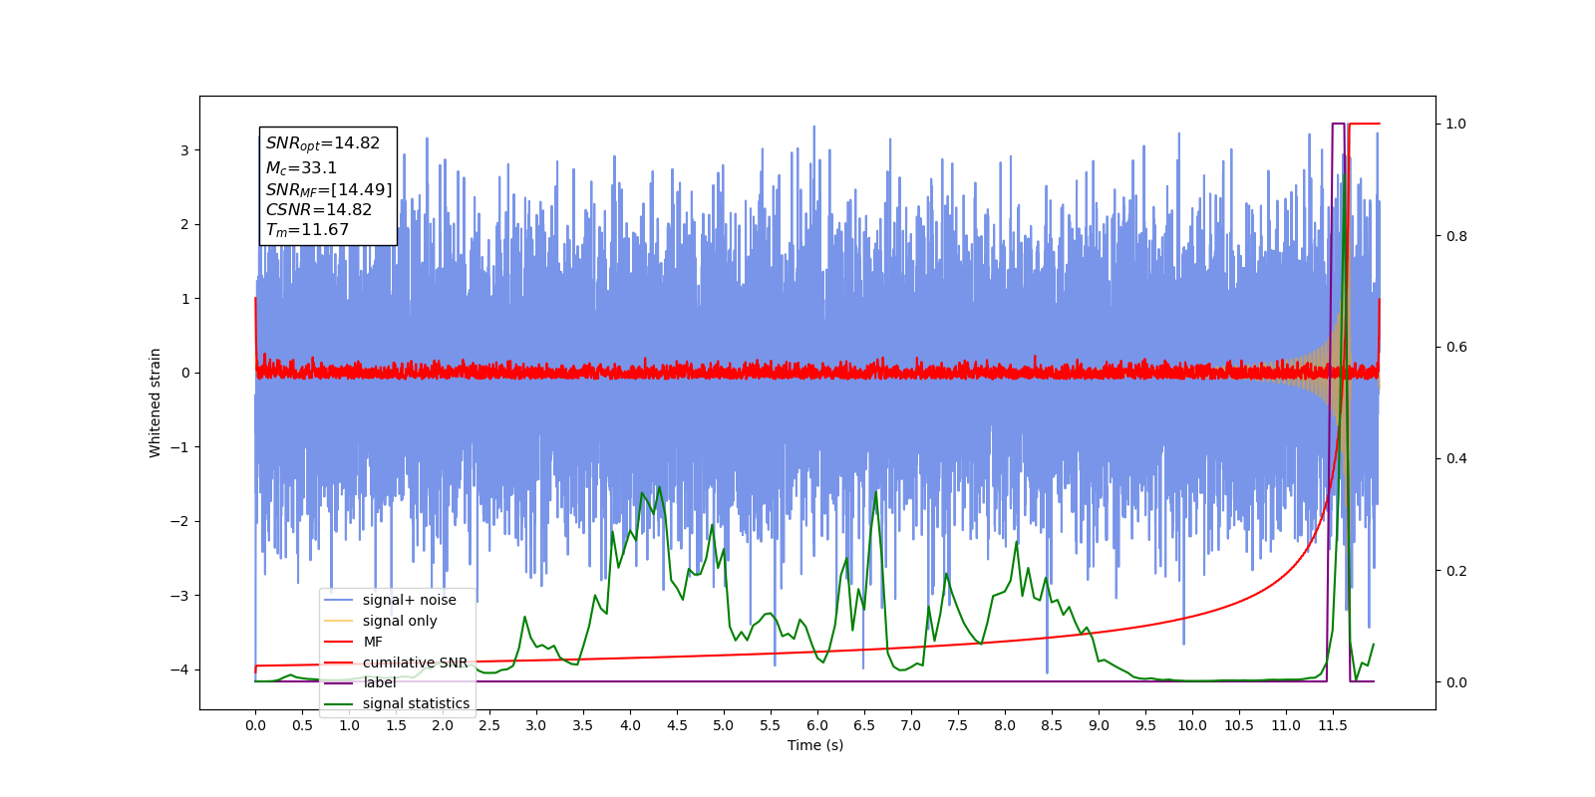This screenshot has width=1595, height=797.
Task: Click the 7.5 tick on time axis
Action: pyautogui.click(x=958, y=725)
